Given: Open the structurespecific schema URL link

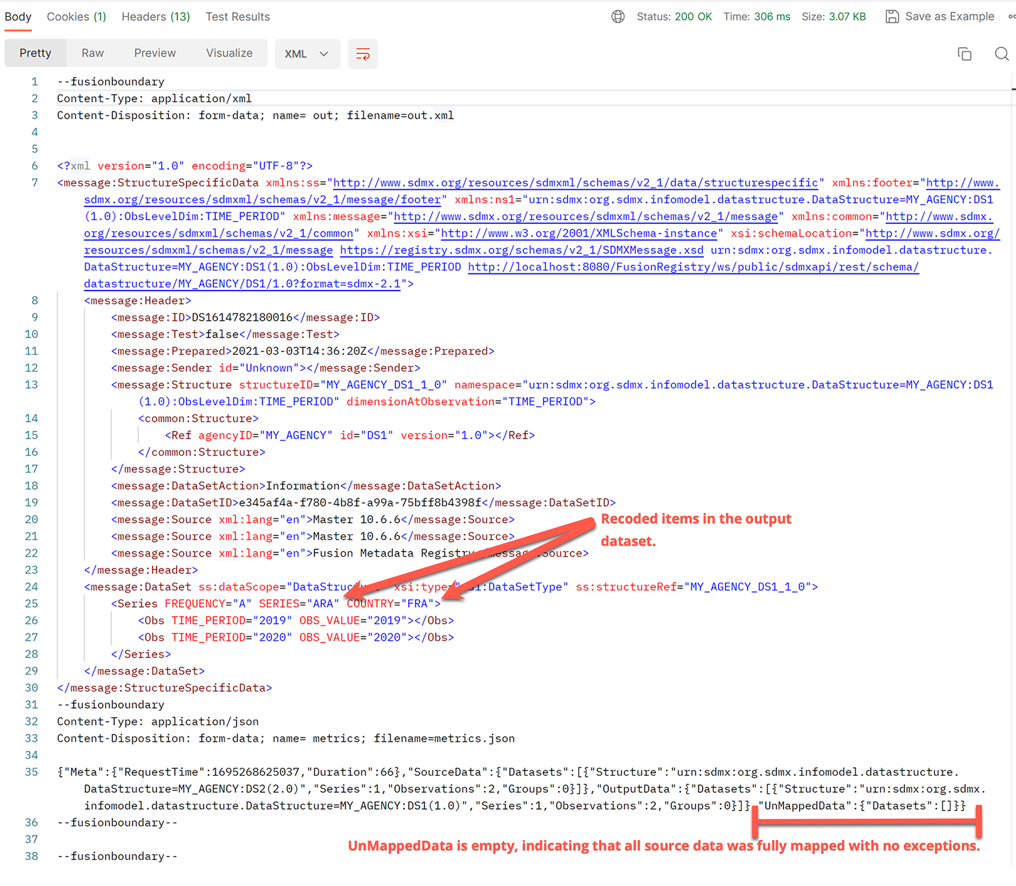Looking at the screenshot, I should [576, 183].
